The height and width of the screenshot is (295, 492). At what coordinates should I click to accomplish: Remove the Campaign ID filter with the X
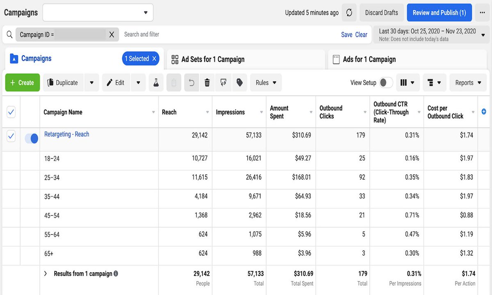point(111,34)
